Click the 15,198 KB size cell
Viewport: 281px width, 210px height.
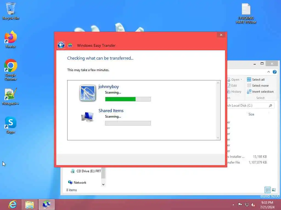260,157
